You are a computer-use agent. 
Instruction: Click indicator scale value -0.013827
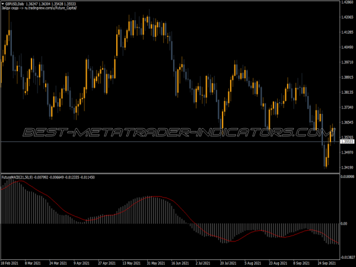pyautogui.click(x=348, y=258)
